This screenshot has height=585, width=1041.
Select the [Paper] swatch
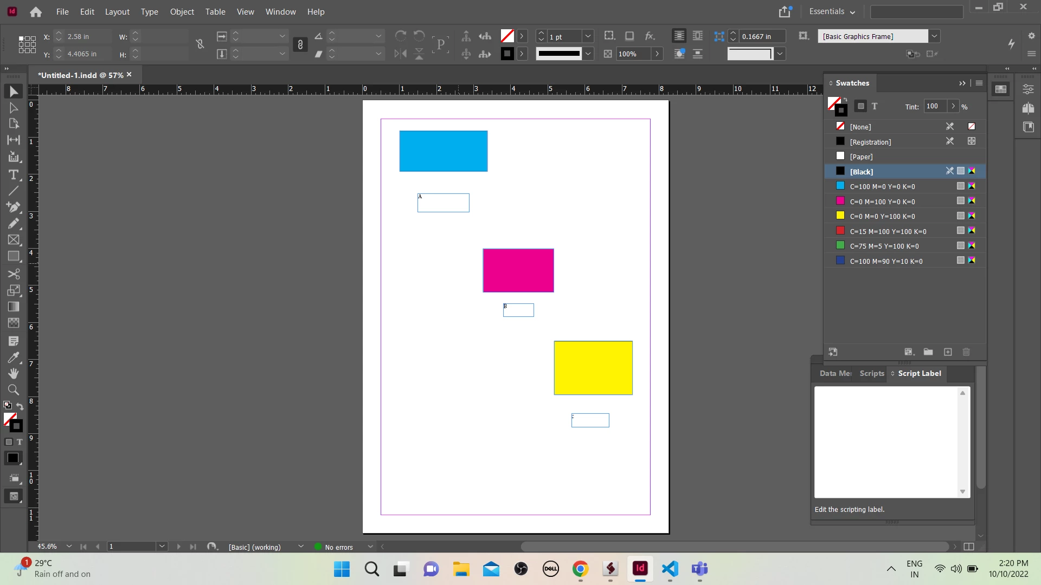(x=861, y=157)
